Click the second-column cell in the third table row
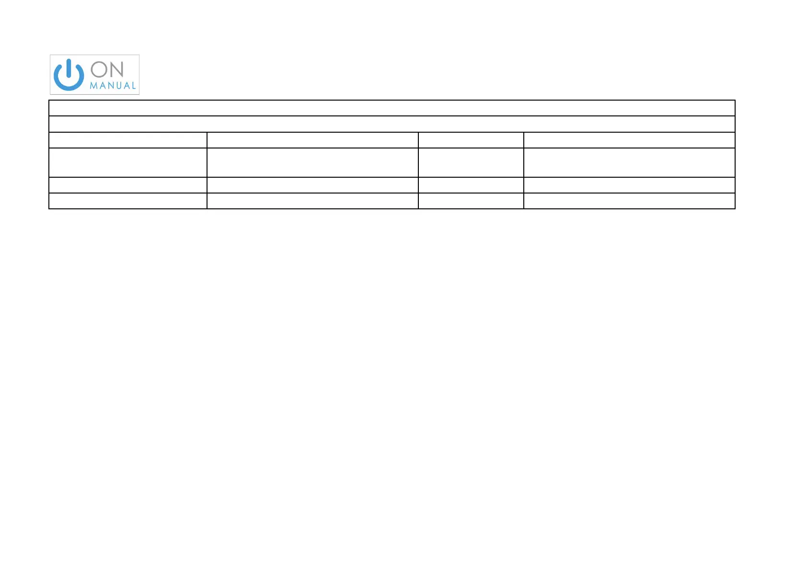This screenshot has width=807, height=570. (312, 140)
